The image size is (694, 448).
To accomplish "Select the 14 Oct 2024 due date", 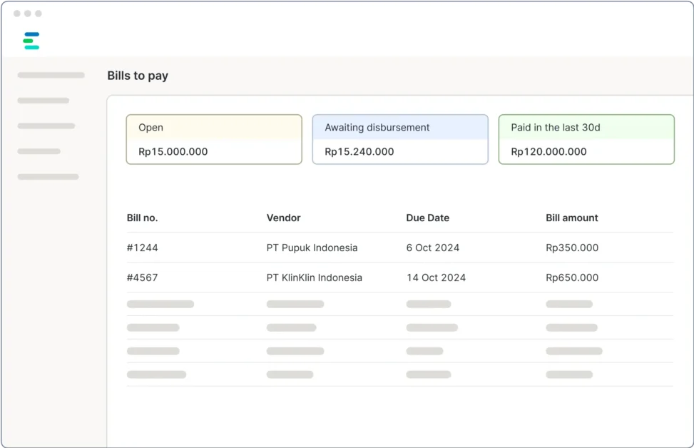I will click(x=436, y=278).
